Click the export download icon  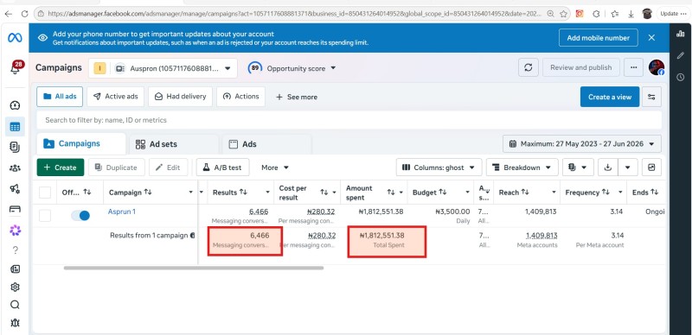point(608,167)
